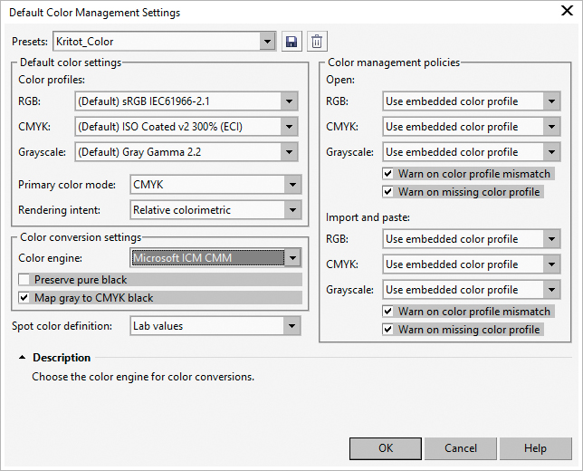
Task: Expand the RGB color profile sRGB dropdown
Action: (x=186, y=101)
